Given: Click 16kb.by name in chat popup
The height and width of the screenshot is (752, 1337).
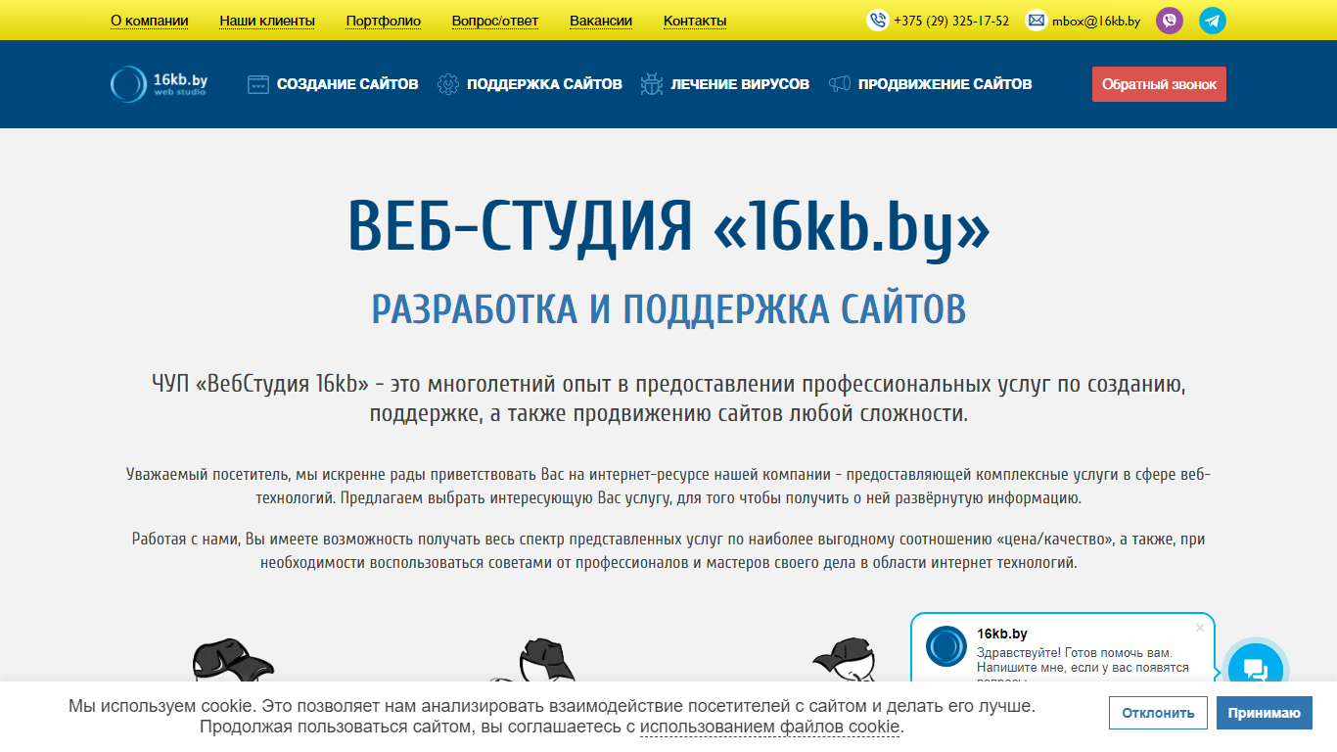Looking at the screenshot, I should [1002, 634].
